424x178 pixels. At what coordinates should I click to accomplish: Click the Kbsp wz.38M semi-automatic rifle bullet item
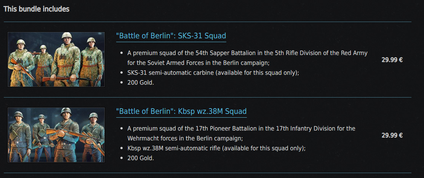click(x=216, y=148)
